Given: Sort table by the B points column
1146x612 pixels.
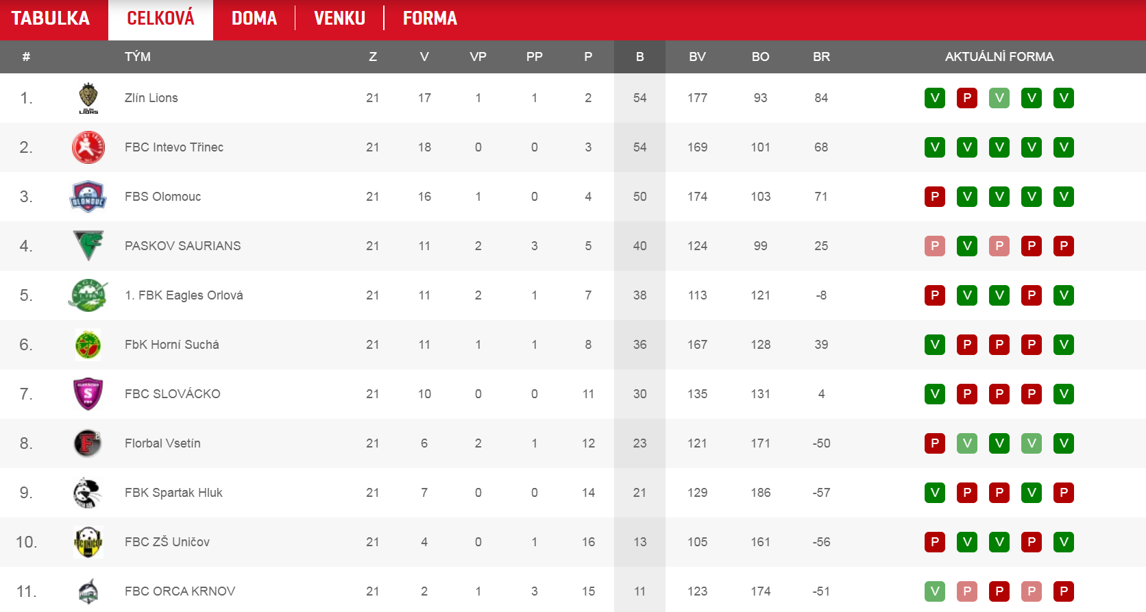Looking at the screenshot, I should 639,57.
